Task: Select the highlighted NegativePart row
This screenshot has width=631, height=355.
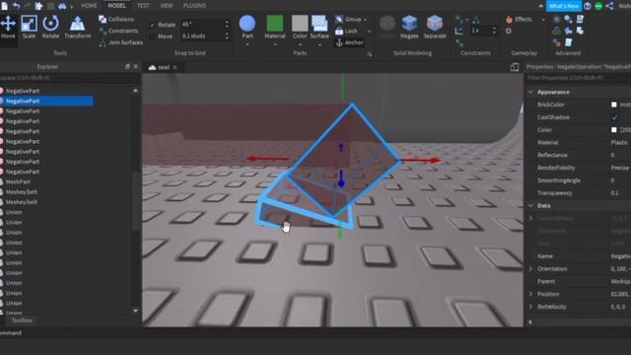Action: pos(46,101)
